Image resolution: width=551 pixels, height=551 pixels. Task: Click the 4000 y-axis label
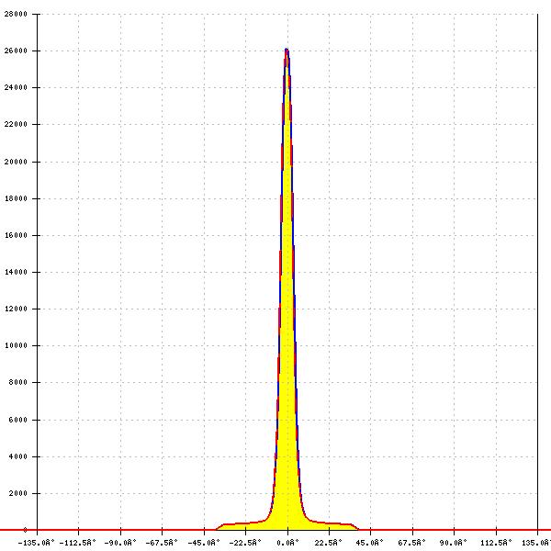click(x=17, y=456)
